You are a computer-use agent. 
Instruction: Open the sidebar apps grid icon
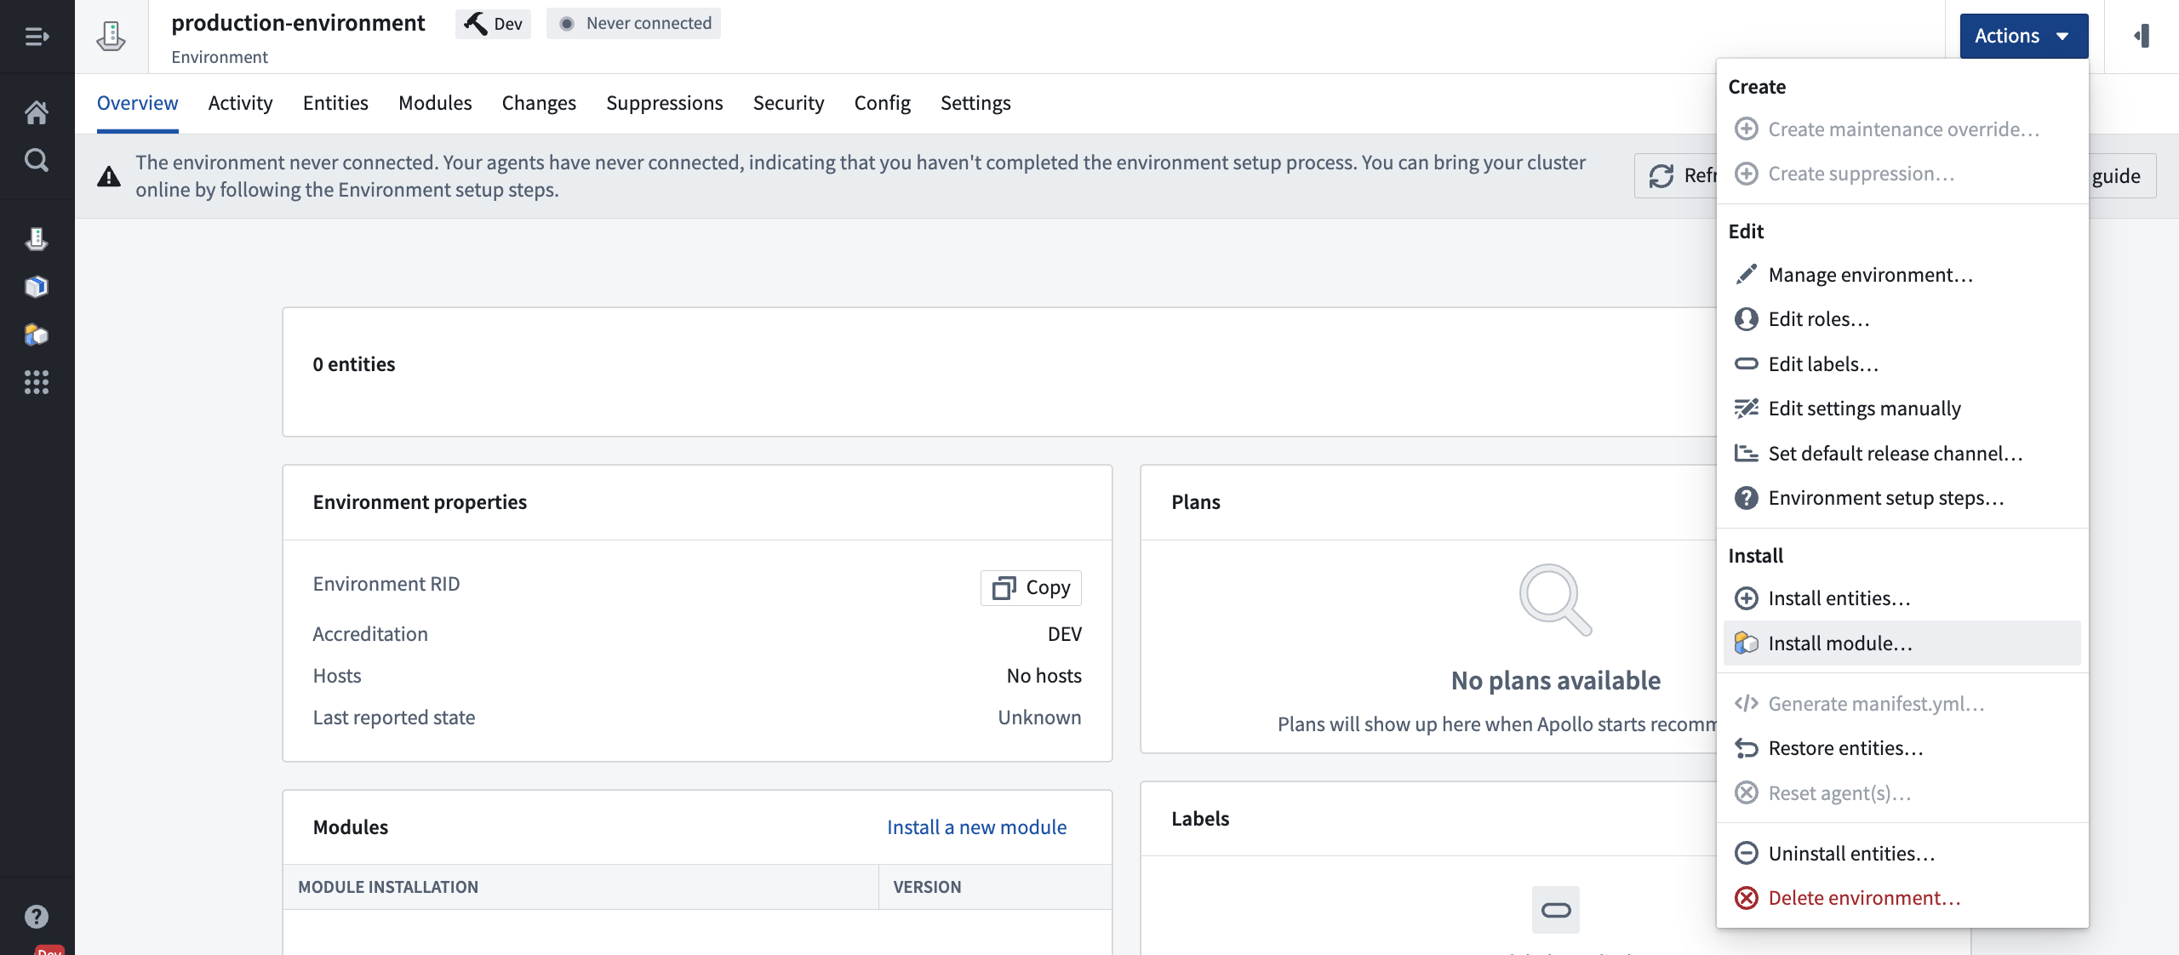coord(37,382)
